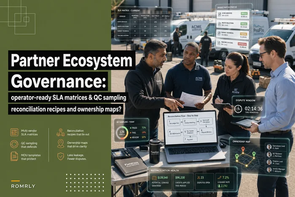Click the Reconciliation recipes network icon
The width and height of the screenshot is (295, 197).
point(61,132)
